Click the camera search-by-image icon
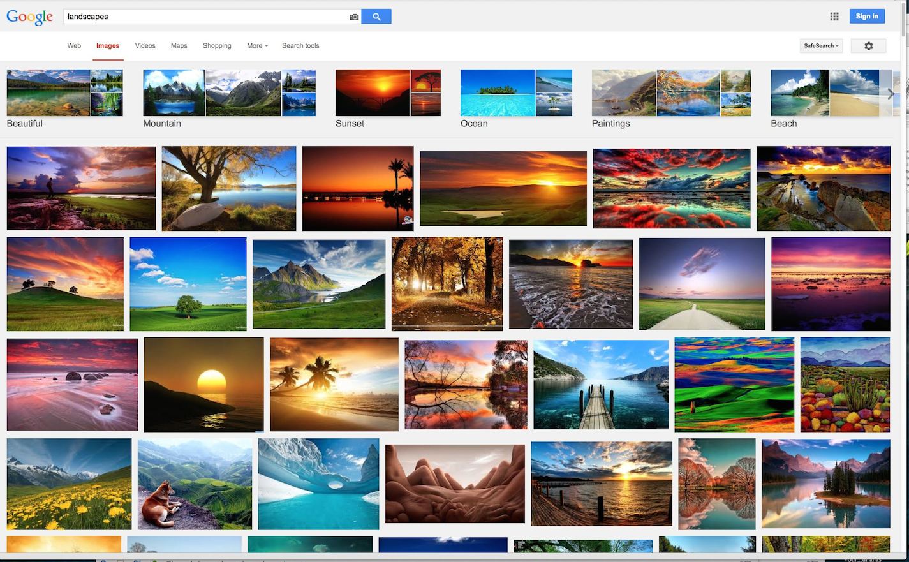This screenshot has width=909, height=562. 354,17
